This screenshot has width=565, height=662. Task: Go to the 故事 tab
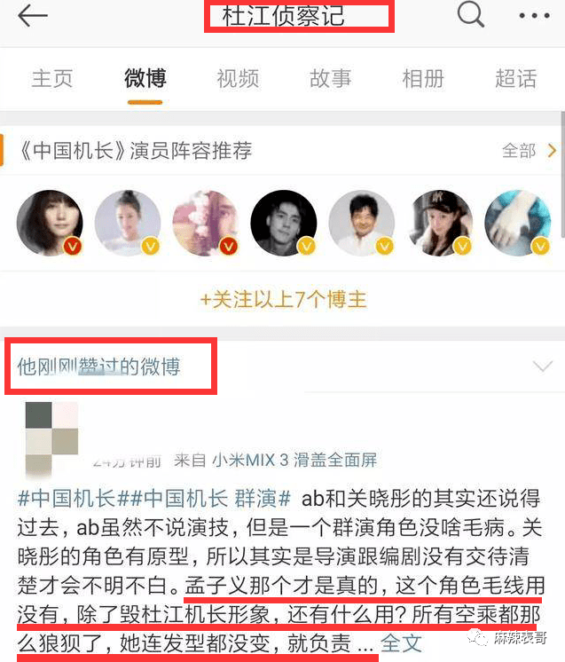tap(330, 79)
